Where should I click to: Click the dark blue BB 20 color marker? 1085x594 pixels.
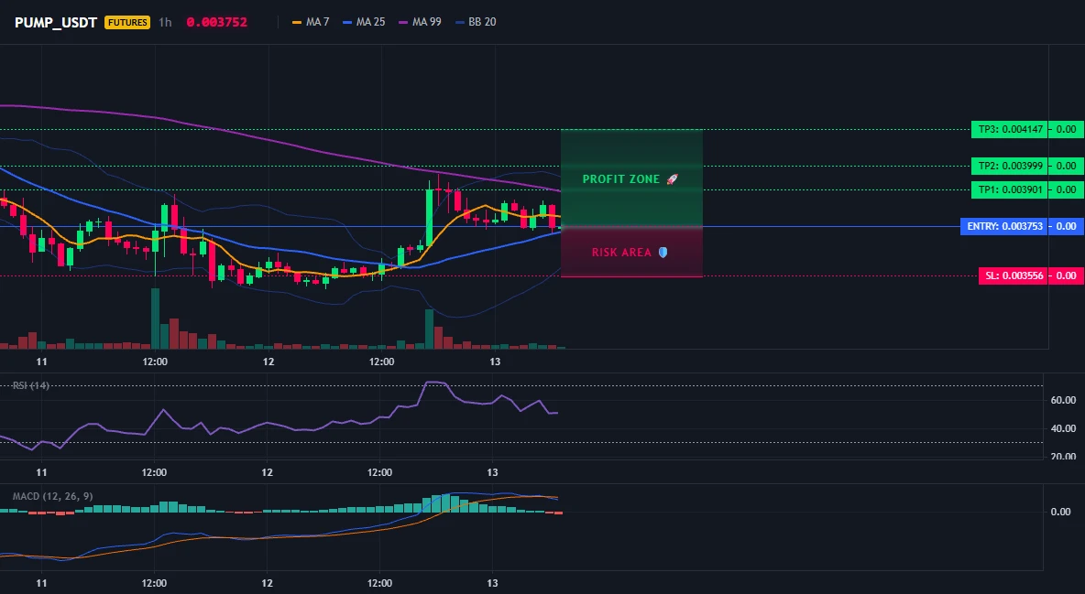(459, 22)
